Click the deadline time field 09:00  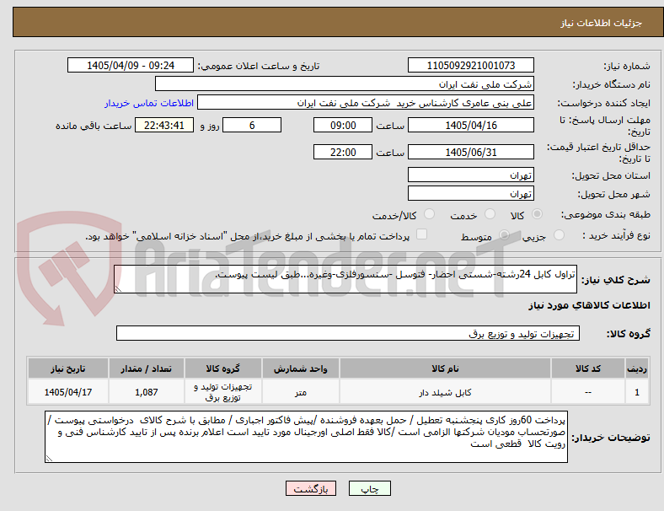click(x=343, y=125)
